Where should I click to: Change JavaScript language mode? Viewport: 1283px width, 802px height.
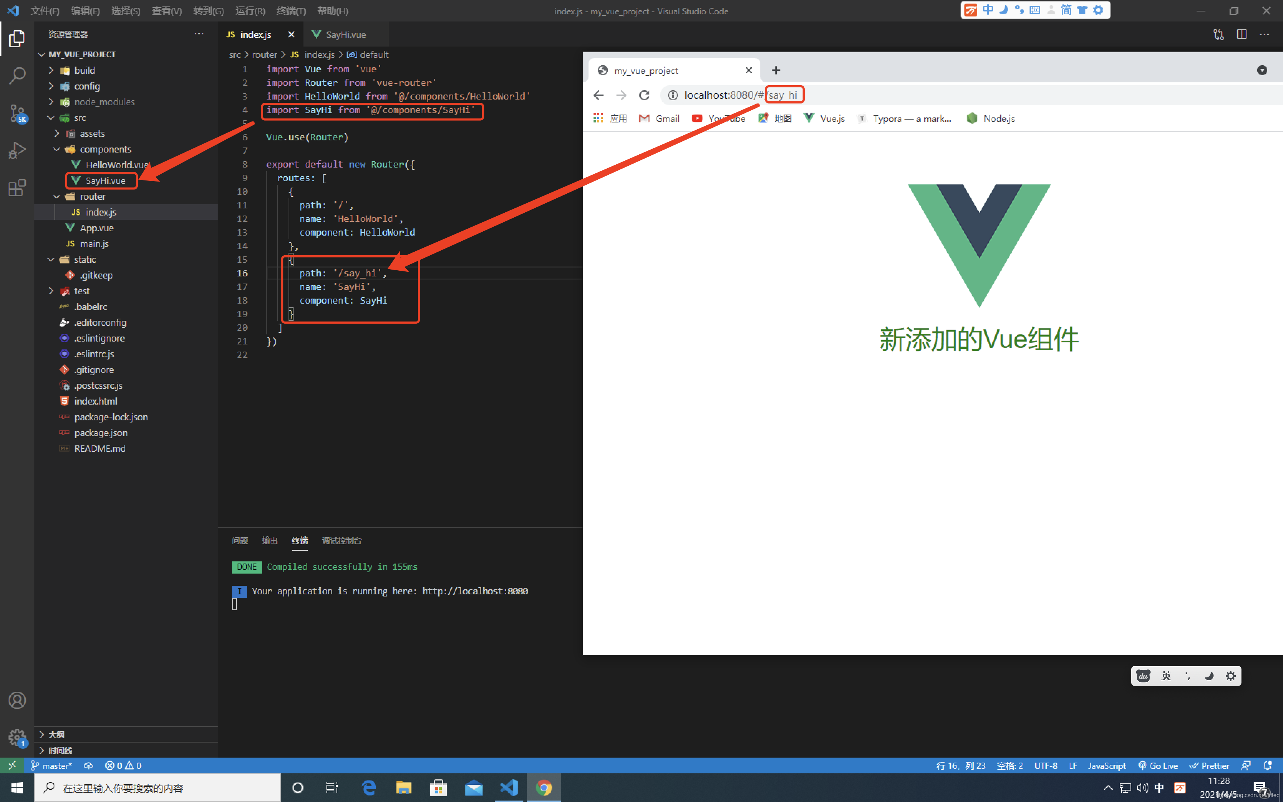pos(1107,765)
